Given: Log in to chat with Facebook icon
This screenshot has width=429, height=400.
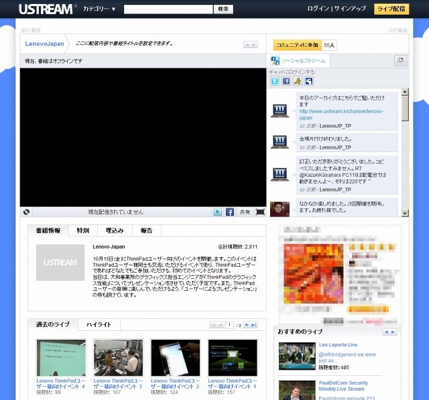Looking at the screenshot, I should pyautogui.click(x=286, y=81).
